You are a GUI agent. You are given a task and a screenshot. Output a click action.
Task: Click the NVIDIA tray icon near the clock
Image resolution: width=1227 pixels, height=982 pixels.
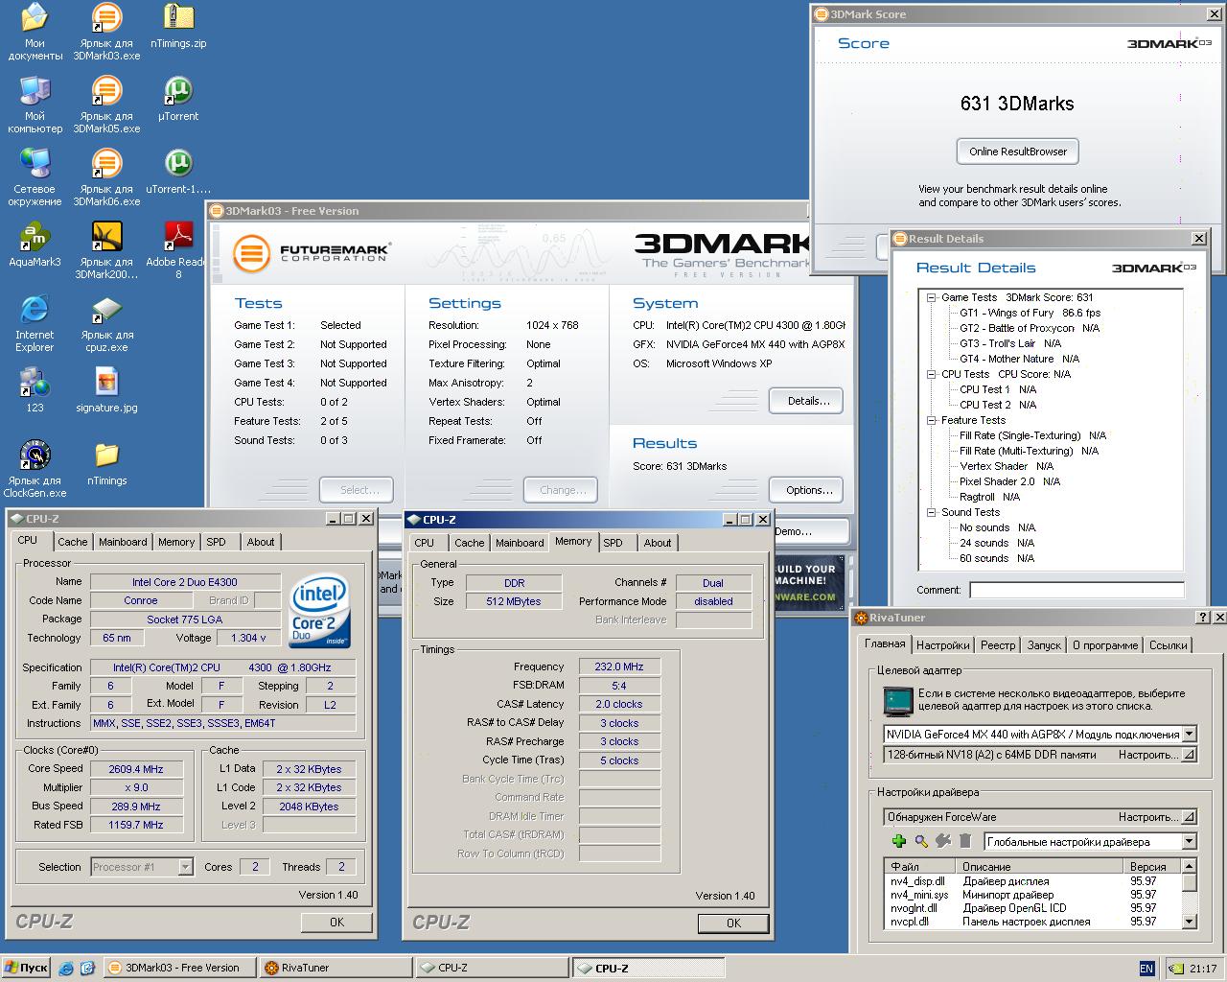click(x=1176, y=969)
